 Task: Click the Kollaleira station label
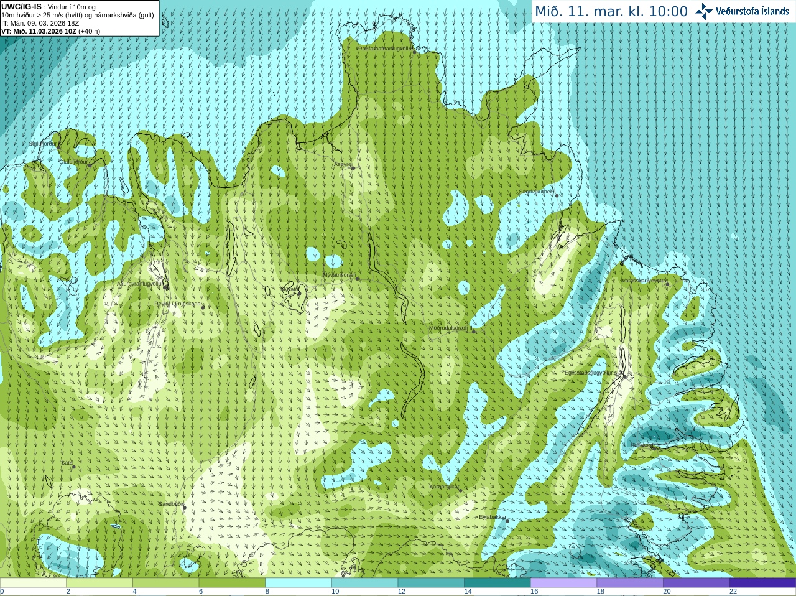[642, 445]
